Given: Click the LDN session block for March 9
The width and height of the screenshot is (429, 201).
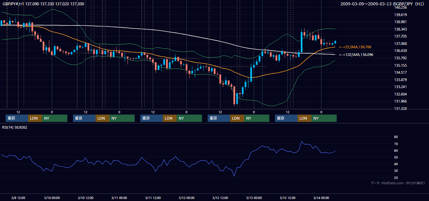Looking at the screenshot, I should tap(35, 118).
